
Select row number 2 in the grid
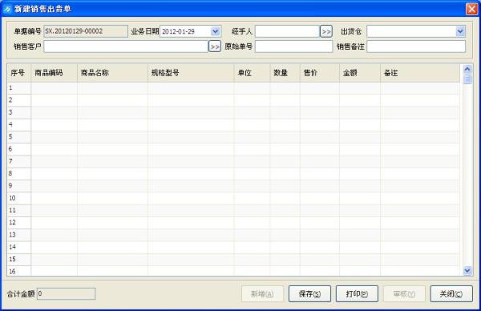pos(19,100)
